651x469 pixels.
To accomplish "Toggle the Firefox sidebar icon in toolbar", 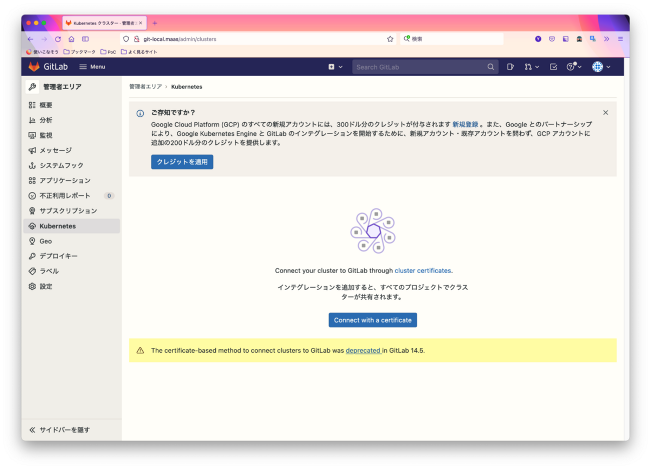I will point(86,39).
